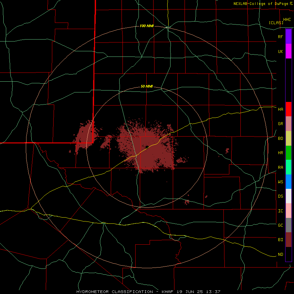Click the "100 NMI" range ring label
The width and height of the screenshot is (294, 294).
click(x=147, y=26)
